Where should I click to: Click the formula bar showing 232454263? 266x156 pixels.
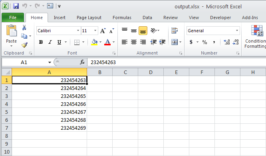177,62
